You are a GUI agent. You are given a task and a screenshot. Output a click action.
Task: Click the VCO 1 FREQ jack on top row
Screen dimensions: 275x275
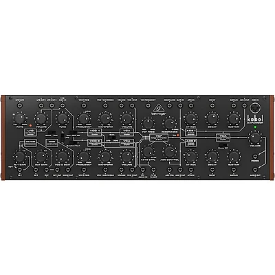pos(83,106)
